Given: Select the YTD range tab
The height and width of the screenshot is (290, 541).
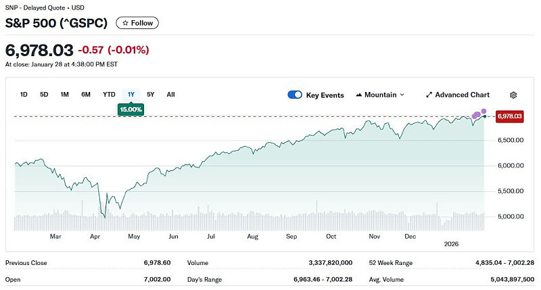Looking at the screenshot, I should click(x=109, y=95).
